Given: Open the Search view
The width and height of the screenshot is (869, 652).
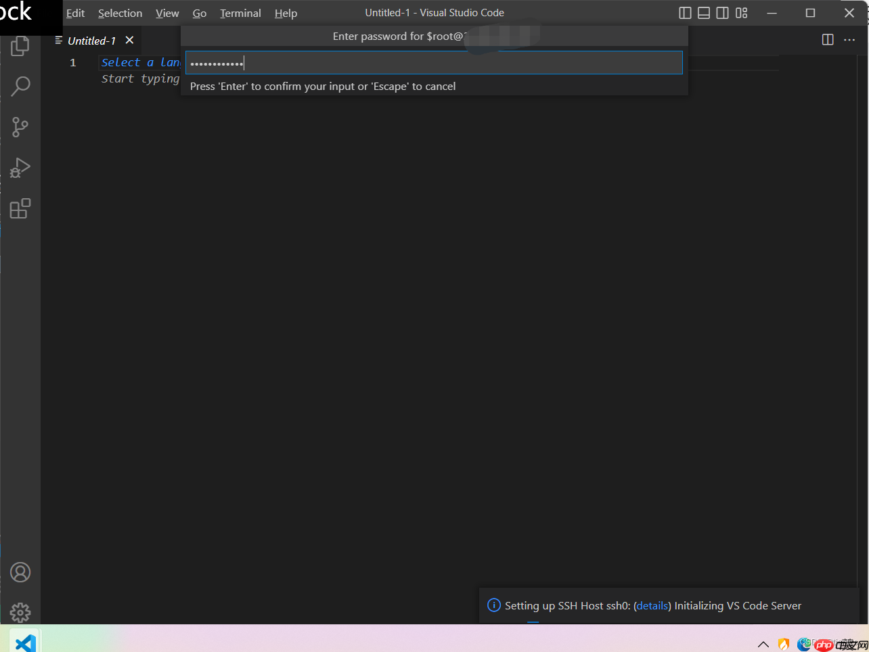Looking at the screenshot, I should point(20,86).
